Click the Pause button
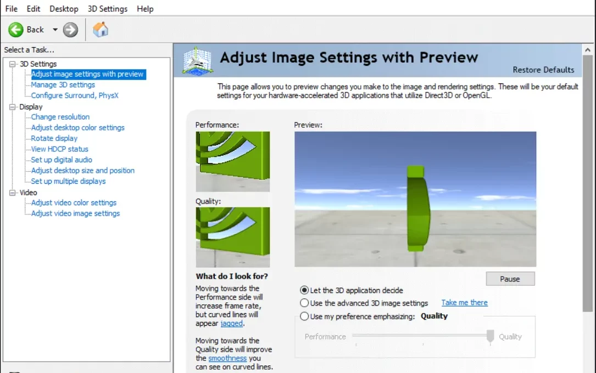The image size is (596, 373). [x=510, y=279]
